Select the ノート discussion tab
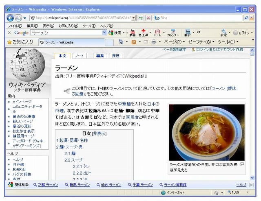This screenshot has height=201, width=261. pyautogui.click(x=80, y=56)
